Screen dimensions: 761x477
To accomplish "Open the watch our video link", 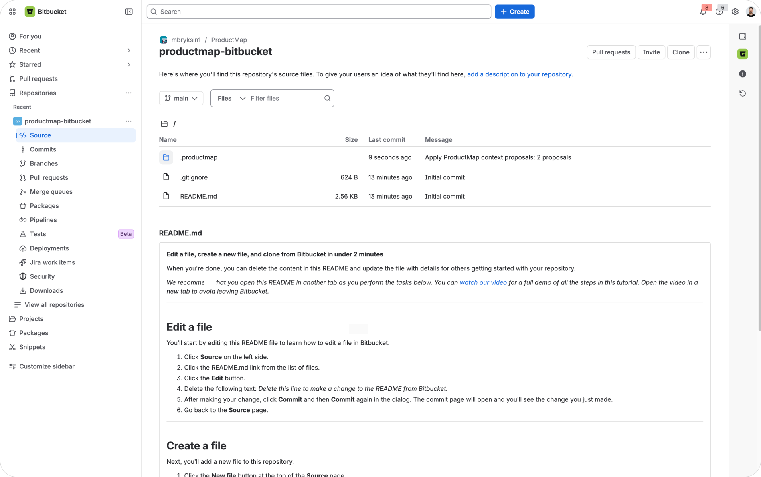I will coord(483,282).
